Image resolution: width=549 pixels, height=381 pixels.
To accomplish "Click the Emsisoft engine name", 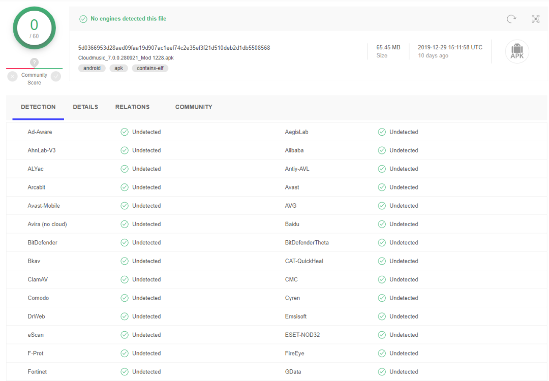I will click(295, 316).
